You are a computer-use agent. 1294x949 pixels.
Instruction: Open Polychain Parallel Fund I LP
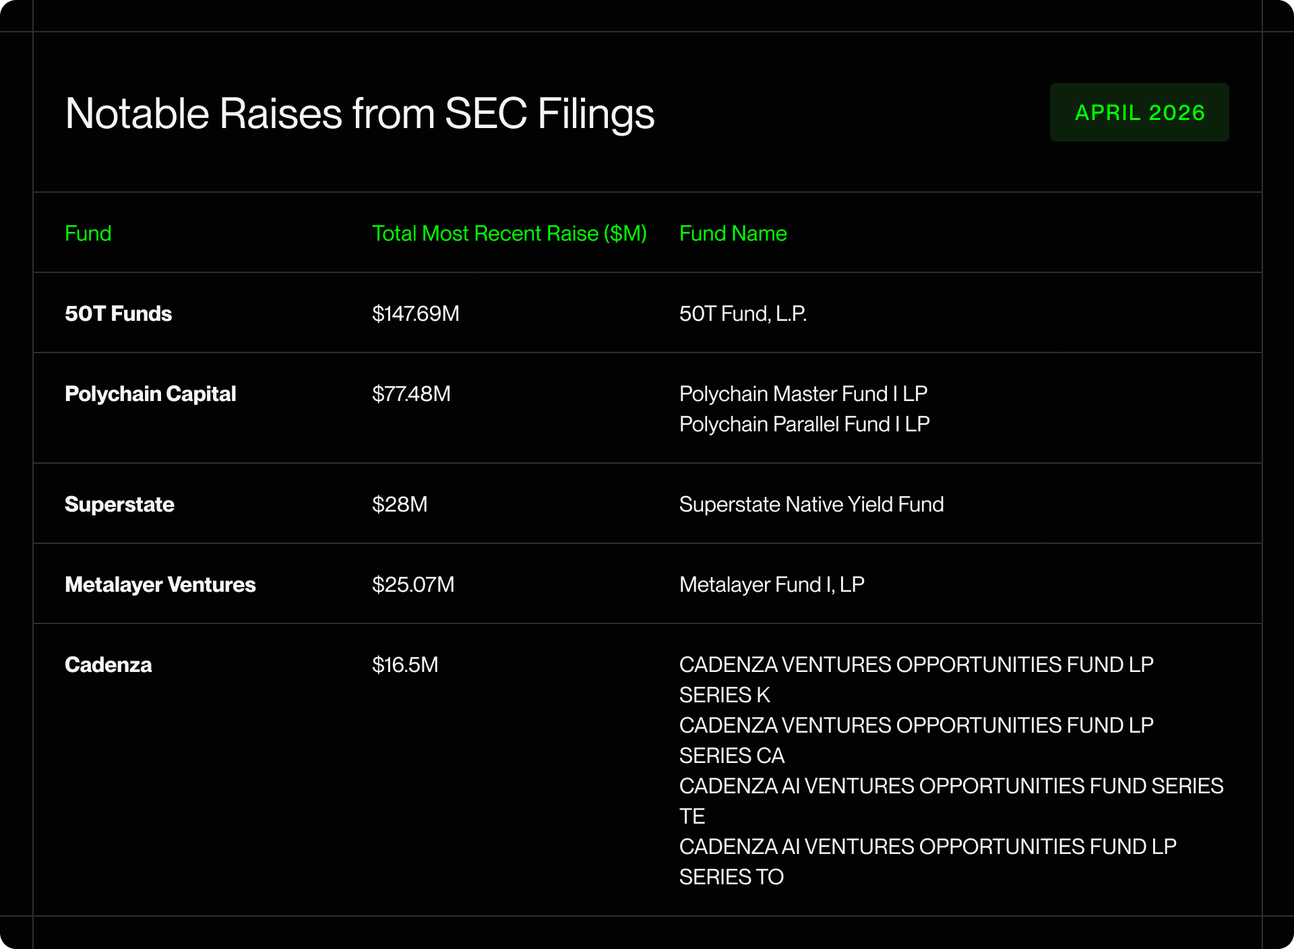[x=805, y=424]
